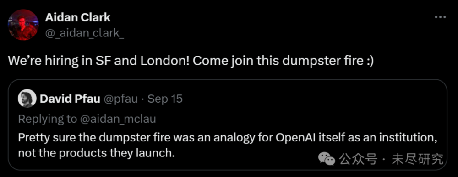Open Aidan Clark's profile picture
Image resolution: width=458 pixels, height=177 pixels.
pyautogui.click(x=23, y=25)
